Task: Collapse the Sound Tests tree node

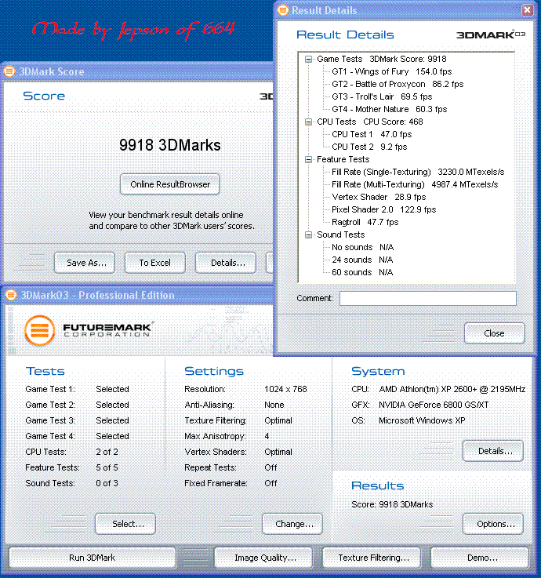Action: coord(308,234)
